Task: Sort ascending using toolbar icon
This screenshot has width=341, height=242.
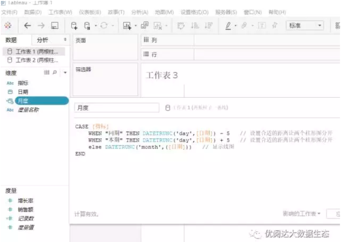Action: [194, 26]
